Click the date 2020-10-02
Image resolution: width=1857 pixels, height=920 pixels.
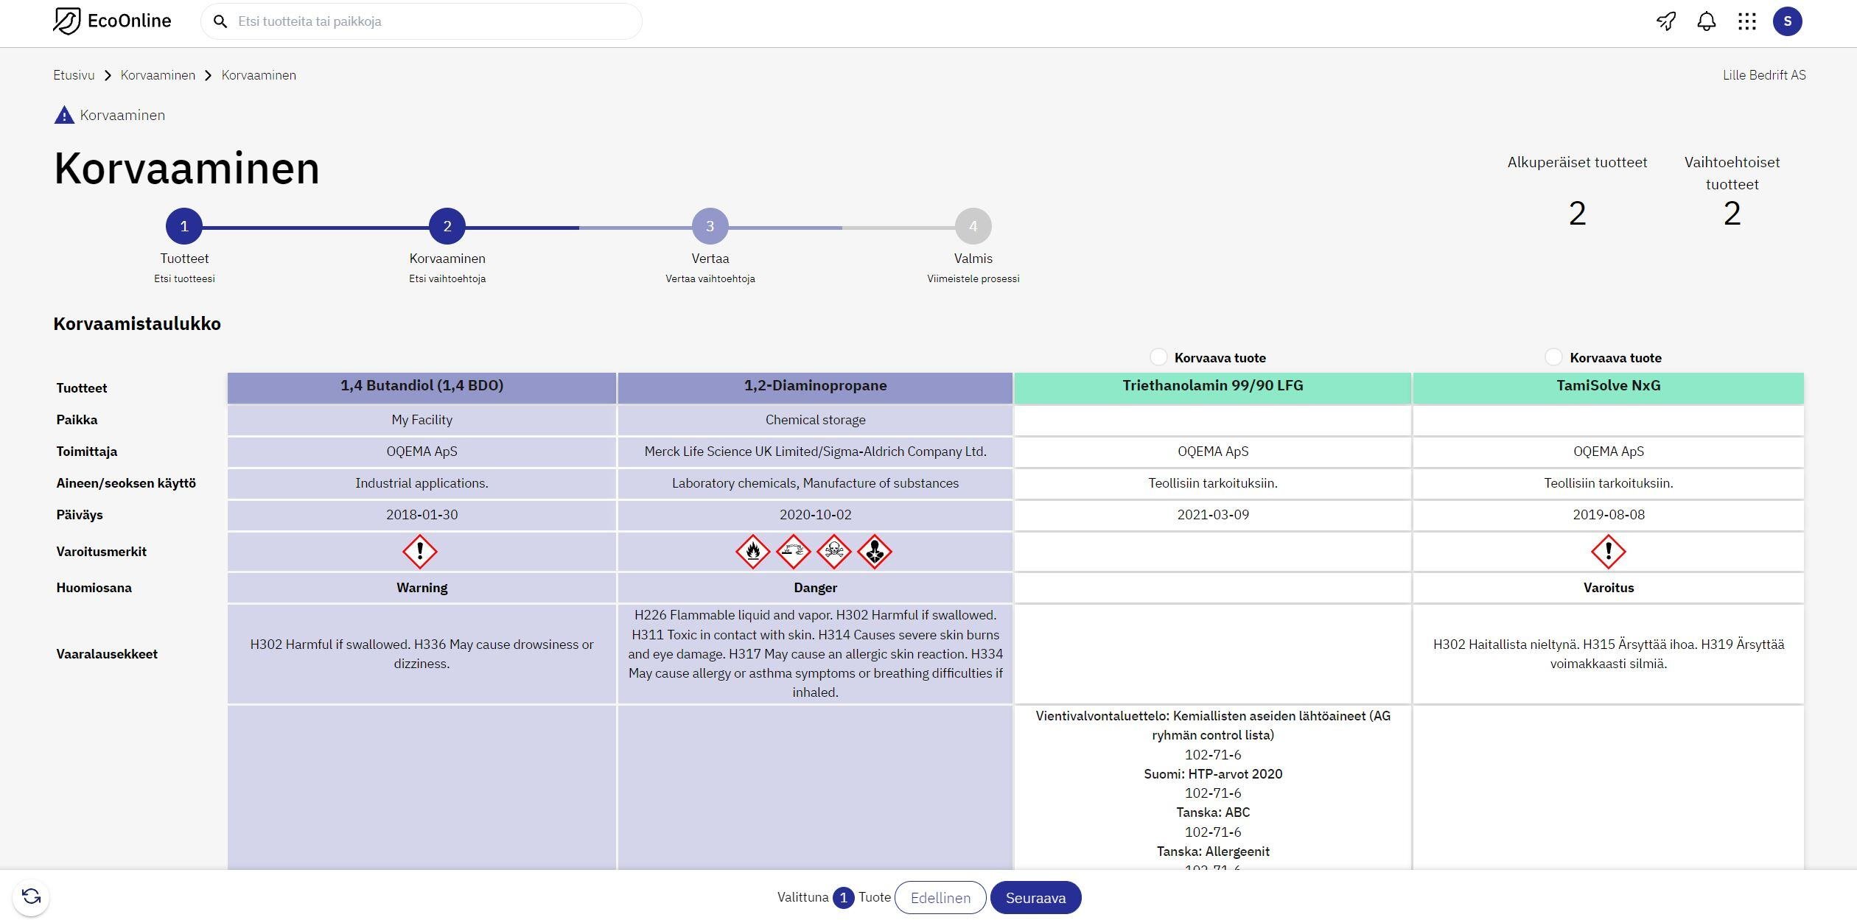tap(815, 515)
